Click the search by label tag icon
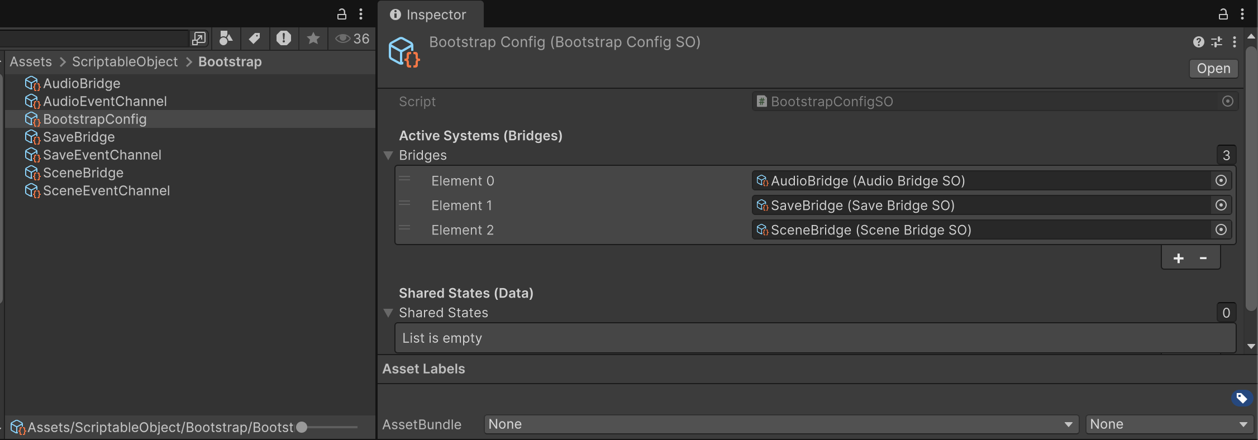 tap(255, 38)
